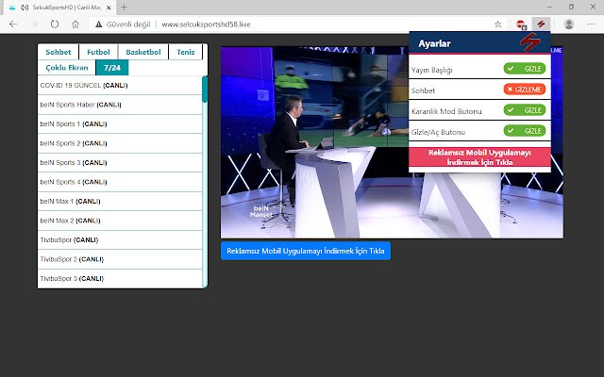Select beIN Sports 2 channel
This screenshot has height=377, width=604.
[x=120, y=143]
